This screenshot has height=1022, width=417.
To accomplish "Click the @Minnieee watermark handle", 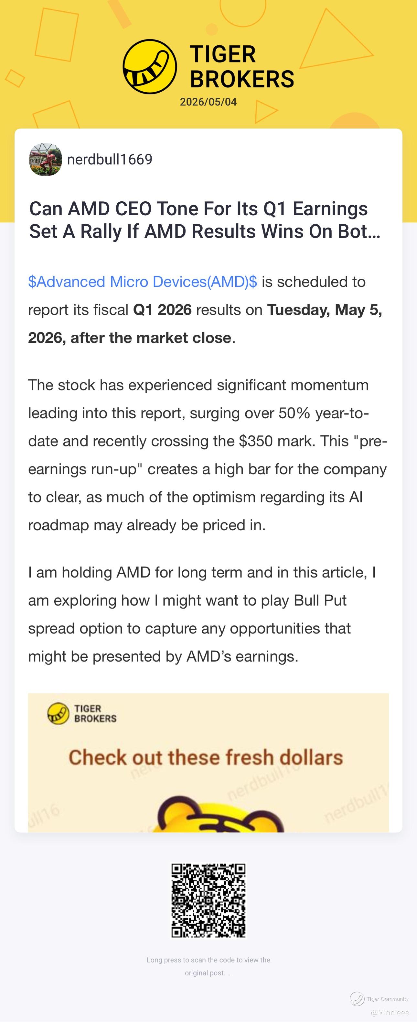I will point(390,1013).
